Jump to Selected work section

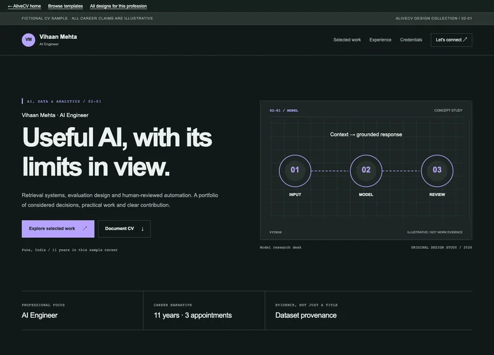point(347,40)
